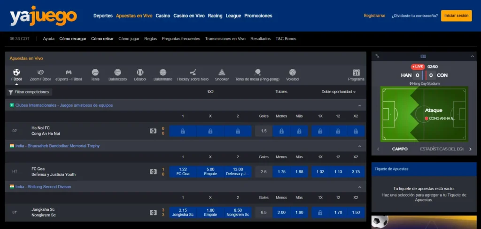Click locked 1X odds for Jongksha Sc

pyautogui.click(x=320, y=212)
